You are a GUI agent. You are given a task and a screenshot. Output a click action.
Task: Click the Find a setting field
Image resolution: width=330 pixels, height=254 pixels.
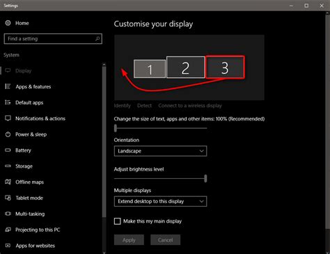[53, 39]
